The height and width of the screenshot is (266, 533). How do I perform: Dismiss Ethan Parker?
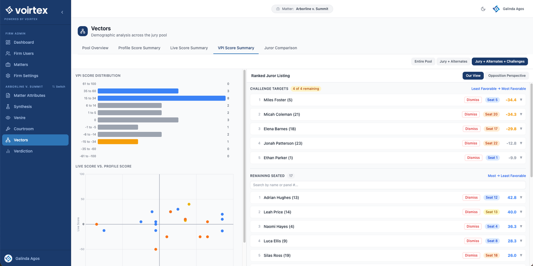[473, 158]
